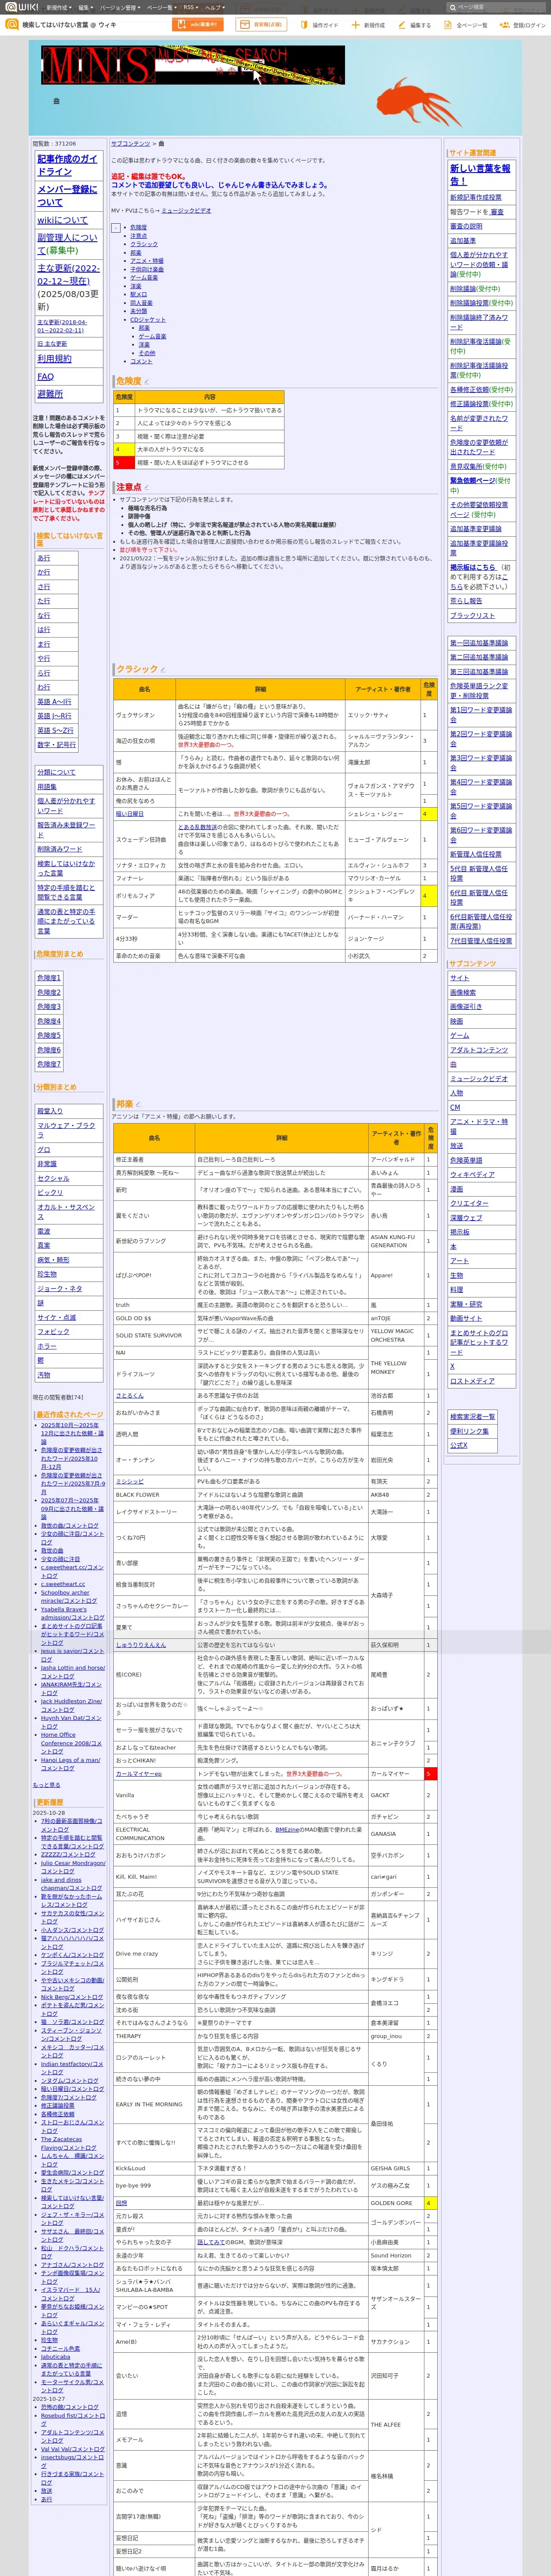The height and width of the screenshot is (2576, 551).
Task: Open the 英語 A〜I行 index link
Action: coord(54,701)
